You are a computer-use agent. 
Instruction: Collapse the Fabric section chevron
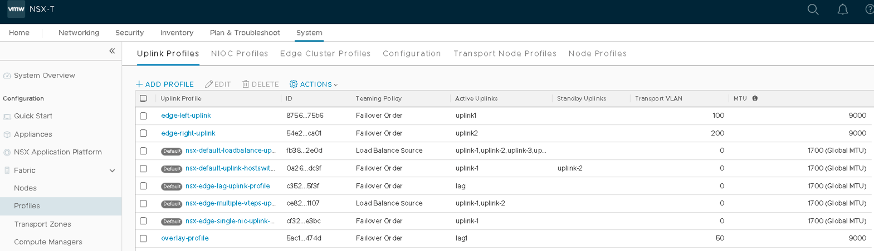click(112, 170)
